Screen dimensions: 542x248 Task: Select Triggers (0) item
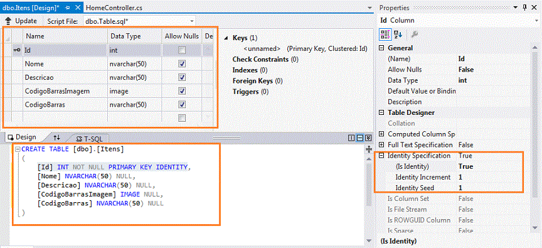click(x=250, y=92)
